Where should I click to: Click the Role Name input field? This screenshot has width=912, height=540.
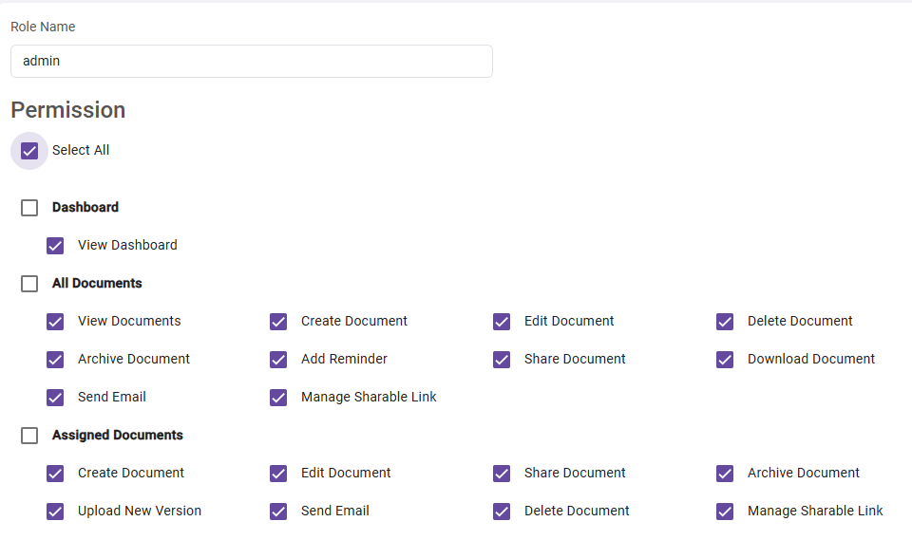(x=251, y=61)
